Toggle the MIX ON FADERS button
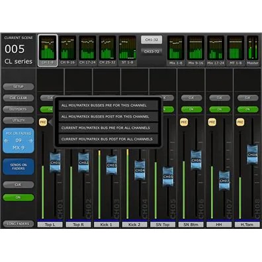Image resolution: width=262 pixels, height=262 pixels. pyautogui.click(x=19, y=140)
